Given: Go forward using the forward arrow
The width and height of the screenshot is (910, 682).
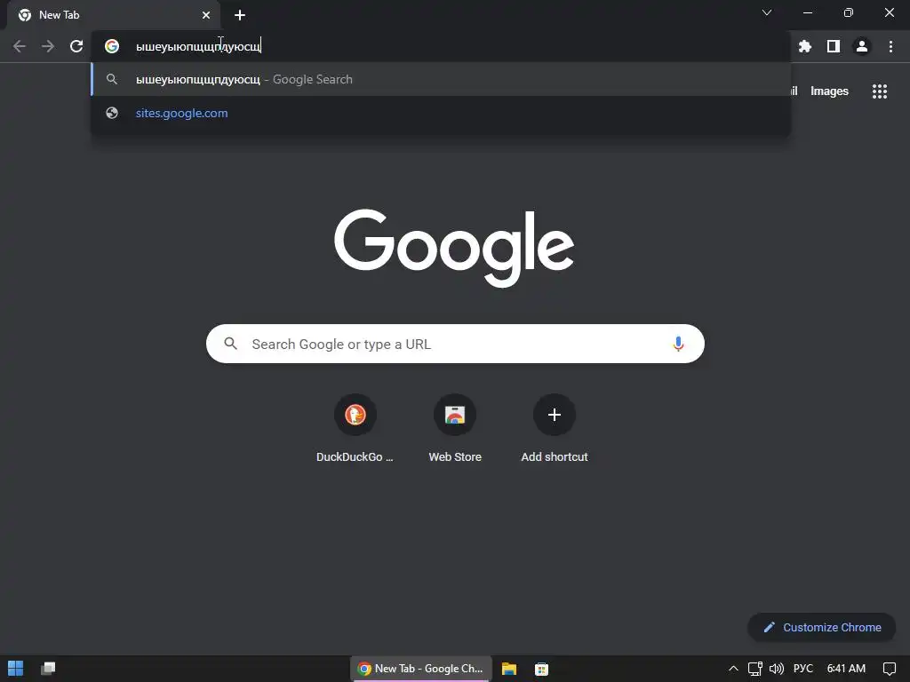Looking at the screenshot, I should [x=48, y=46].
